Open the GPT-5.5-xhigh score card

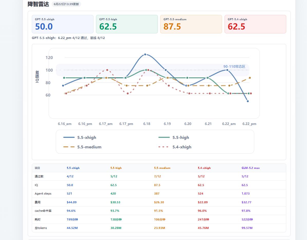click(62, 24)
